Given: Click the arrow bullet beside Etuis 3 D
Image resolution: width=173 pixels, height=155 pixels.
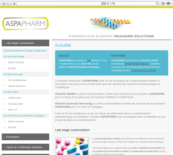Looking at the screenshot, I should click(x=5, y=110).
